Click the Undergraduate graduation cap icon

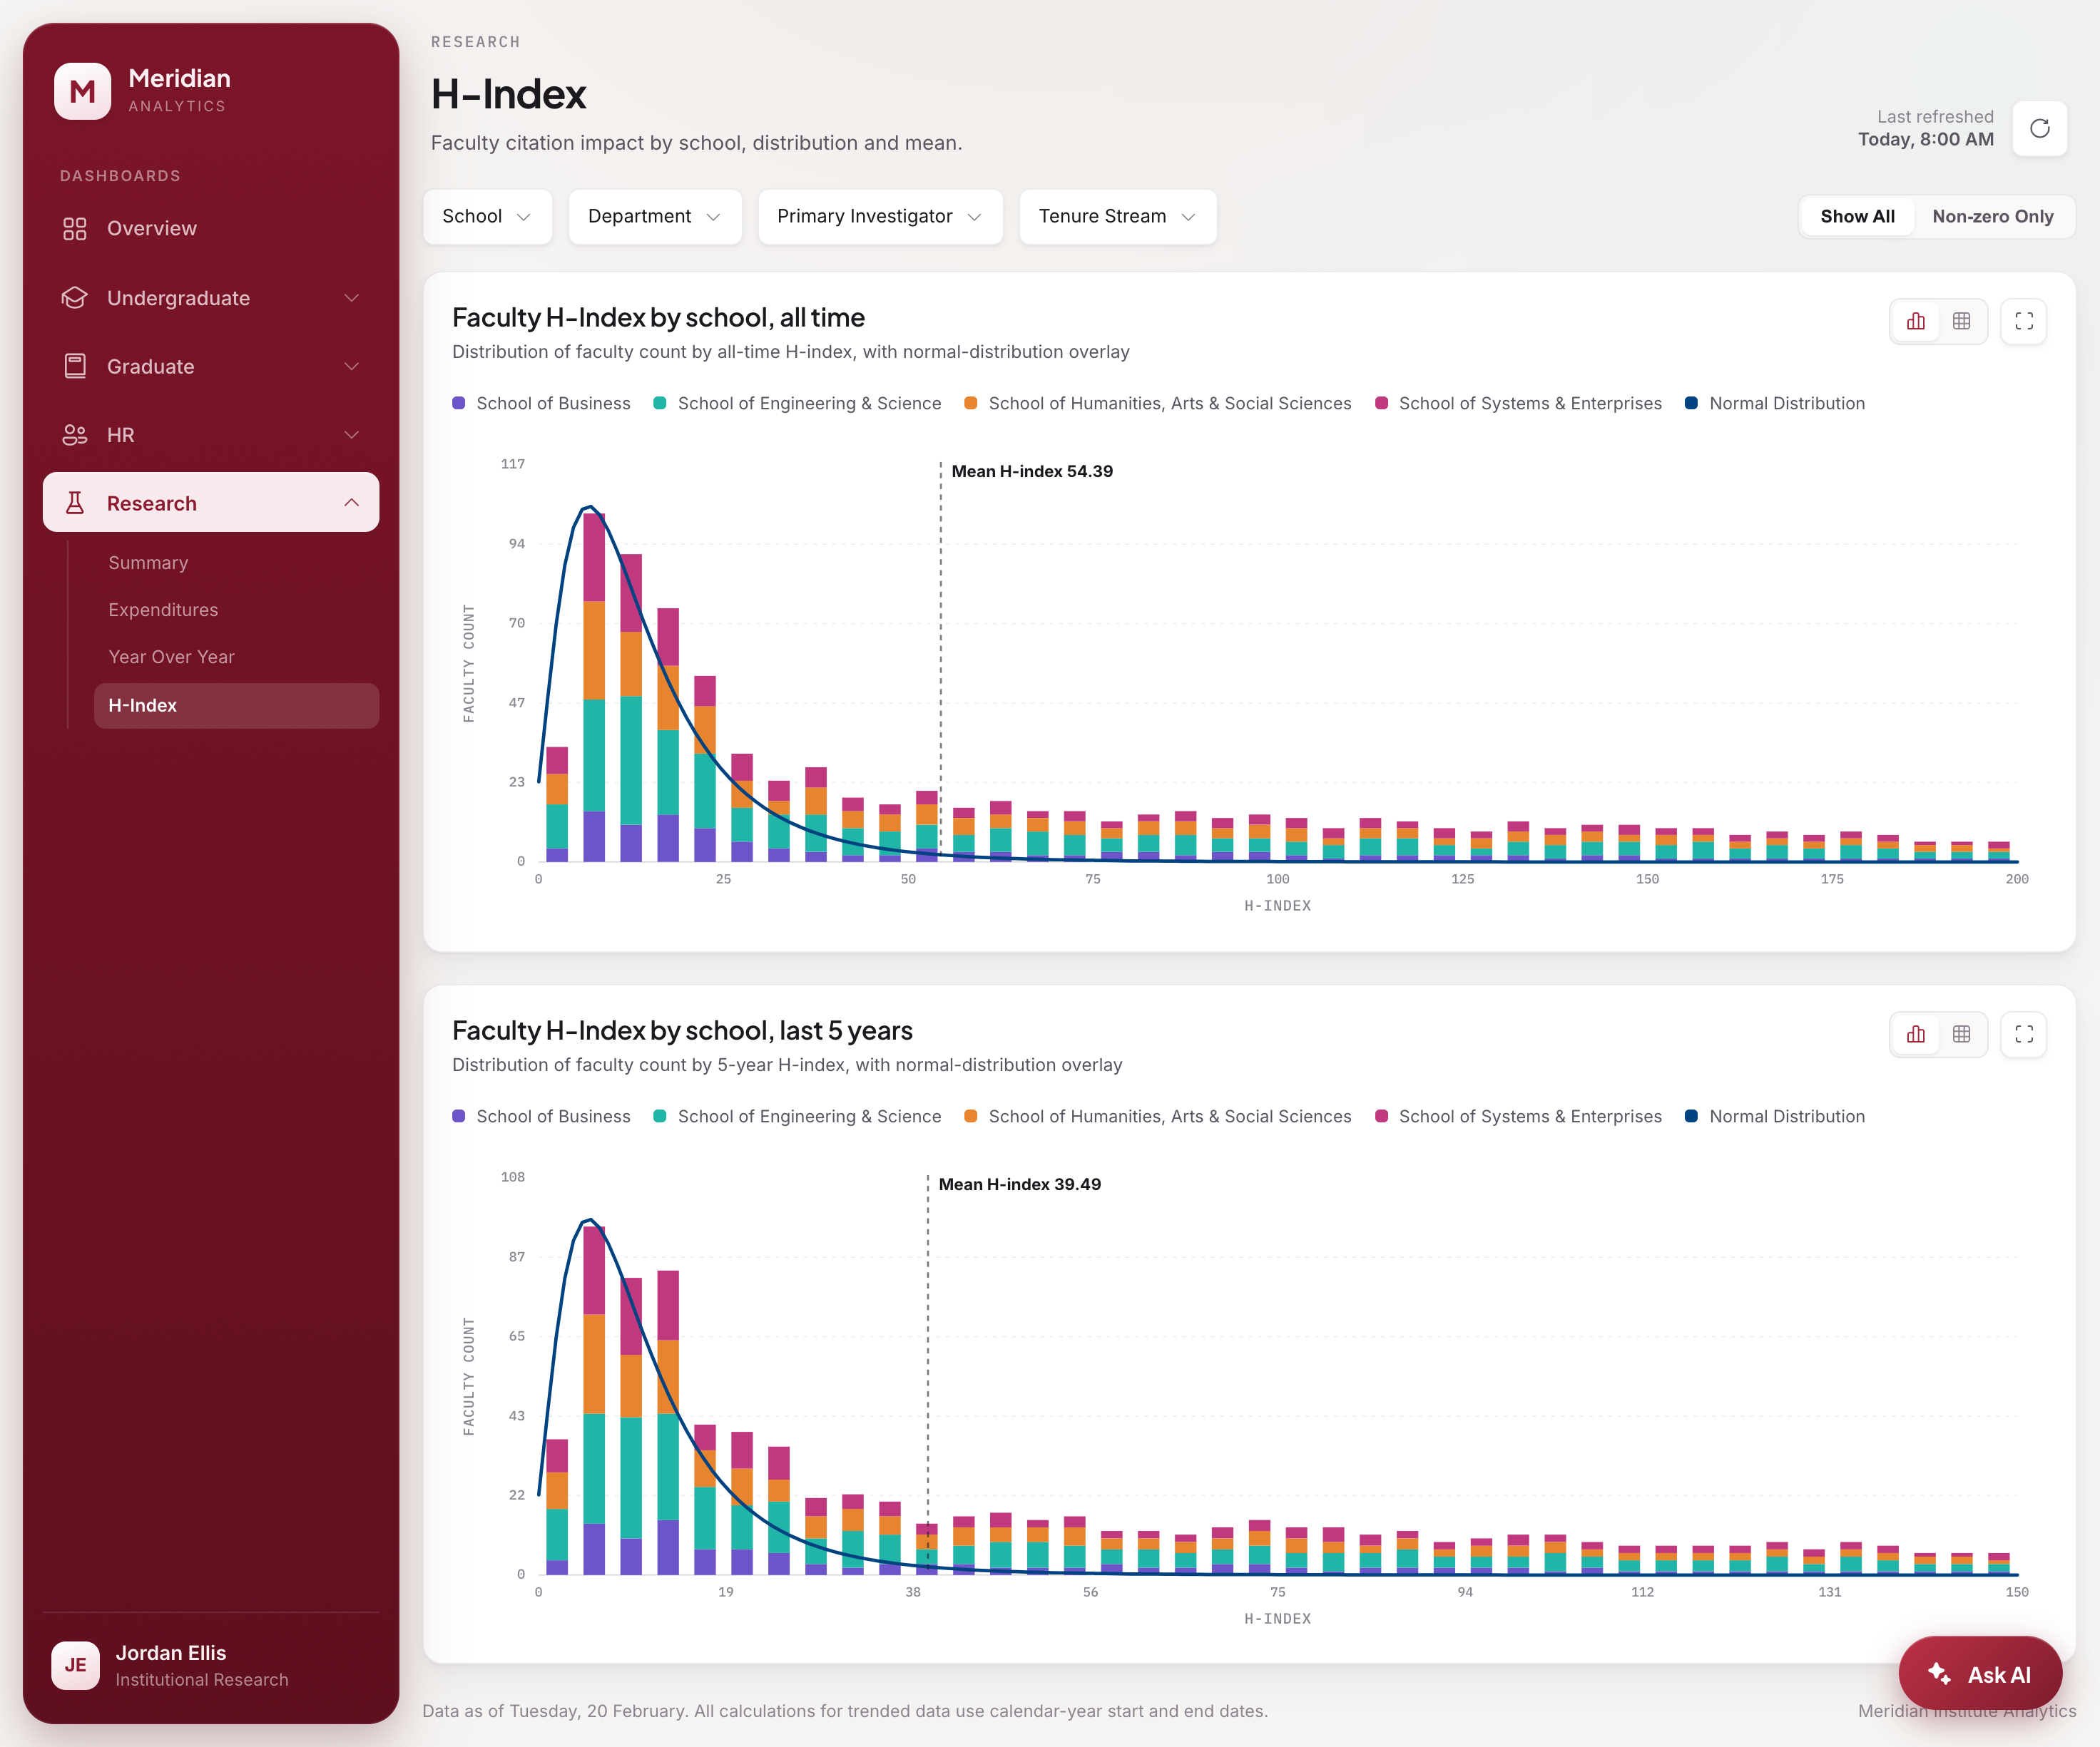pyautogui.click(x=74, y=298)
